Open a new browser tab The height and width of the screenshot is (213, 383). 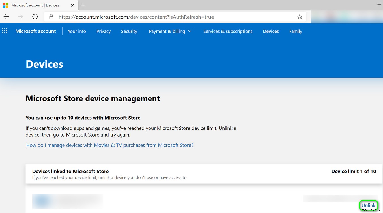[83, 5]
